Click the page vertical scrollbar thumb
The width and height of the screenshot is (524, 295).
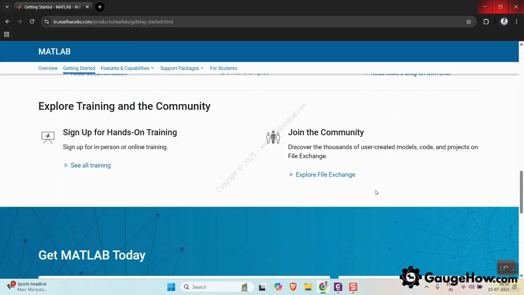(521, 192)
